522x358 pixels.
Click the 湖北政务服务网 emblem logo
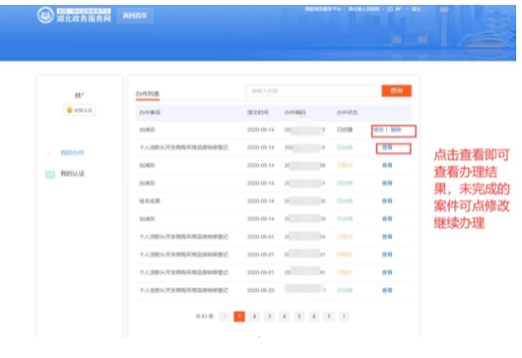coord(45,16)
